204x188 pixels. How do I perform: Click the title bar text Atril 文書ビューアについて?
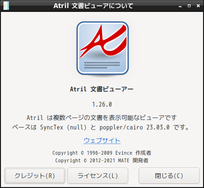point(93,6)
